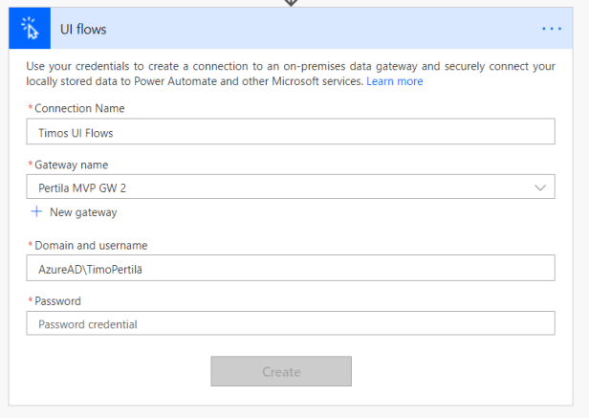Image resolution: width=589 pixels, height=418 pixels.
Task: Open the three-dot more options menu
Action: 552,29
